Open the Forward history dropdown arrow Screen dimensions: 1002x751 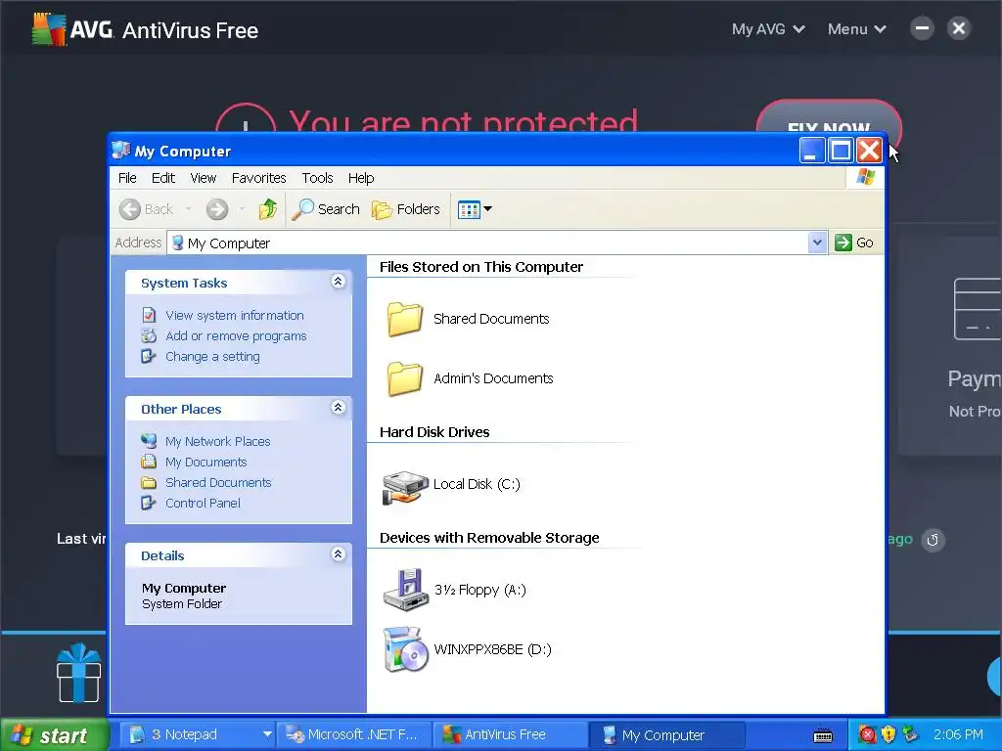242,209
